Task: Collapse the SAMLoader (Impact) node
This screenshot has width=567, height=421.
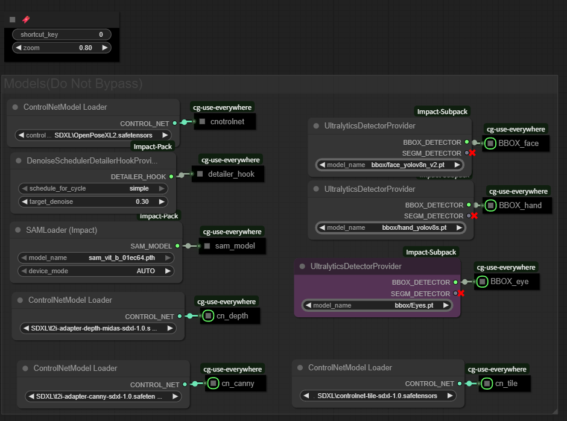Action: (x=17, y=230)
